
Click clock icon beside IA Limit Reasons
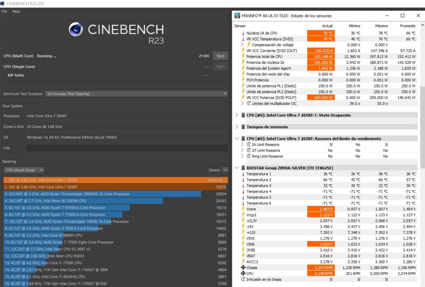[249, 145]
